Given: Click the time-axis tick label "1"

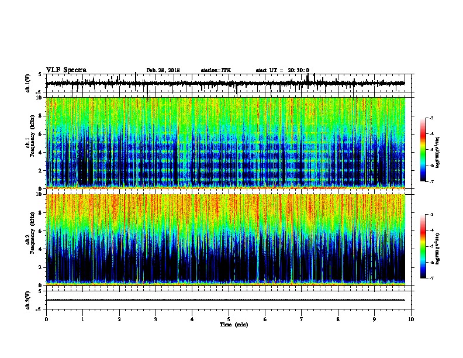Looking at the screenshot, I should (82, 319).
